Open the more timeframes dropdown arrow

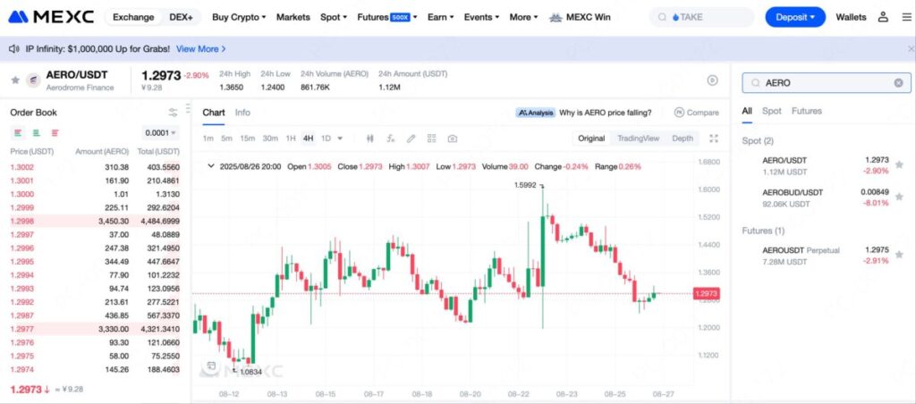[340, 139]
